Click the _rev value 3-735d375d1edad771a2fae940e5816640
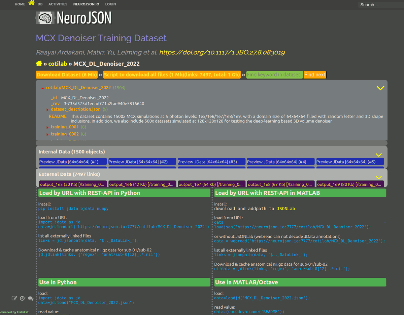Viewport: 404px width, 315px height. point(104,104)
